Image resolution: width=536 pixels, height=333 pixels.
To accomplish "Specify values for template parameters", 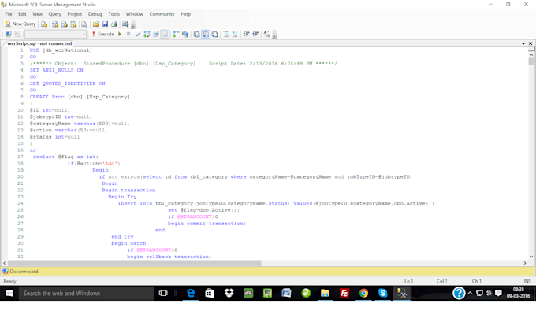I will (266, 34).
